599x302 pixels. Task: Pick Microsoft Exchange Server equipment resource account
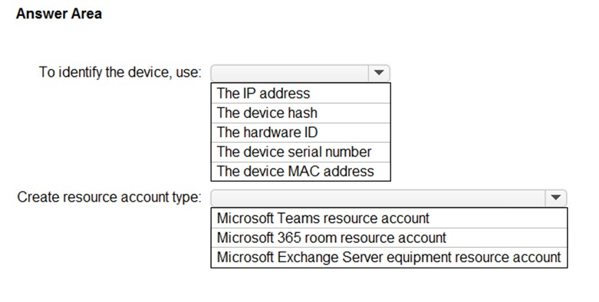coord(389,257)
